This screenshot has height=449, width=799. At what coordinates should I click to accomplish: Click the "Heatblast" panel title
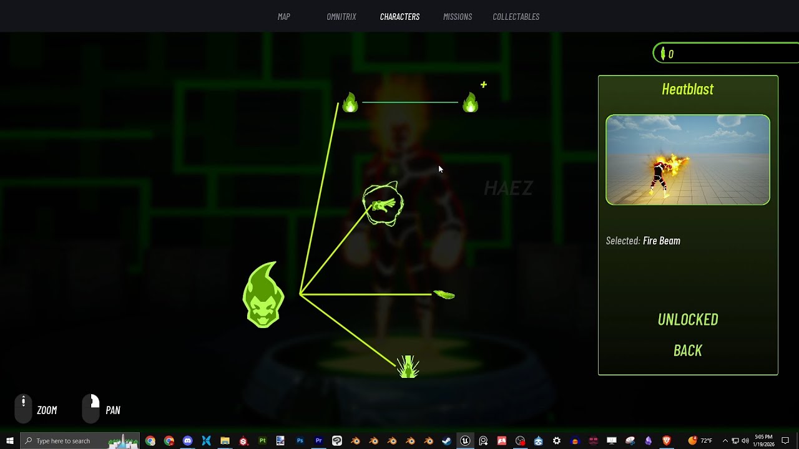[x=688, y=89]
